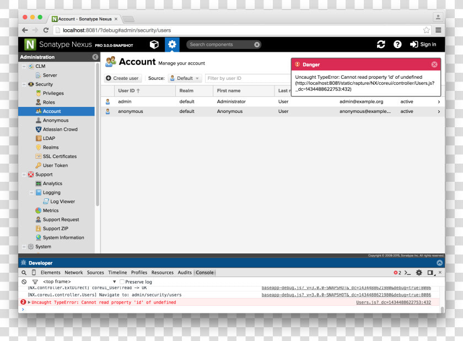Screen dimensions: 463x341
Task: Open admin row details chevron
Action: click(x=439, y=101)
